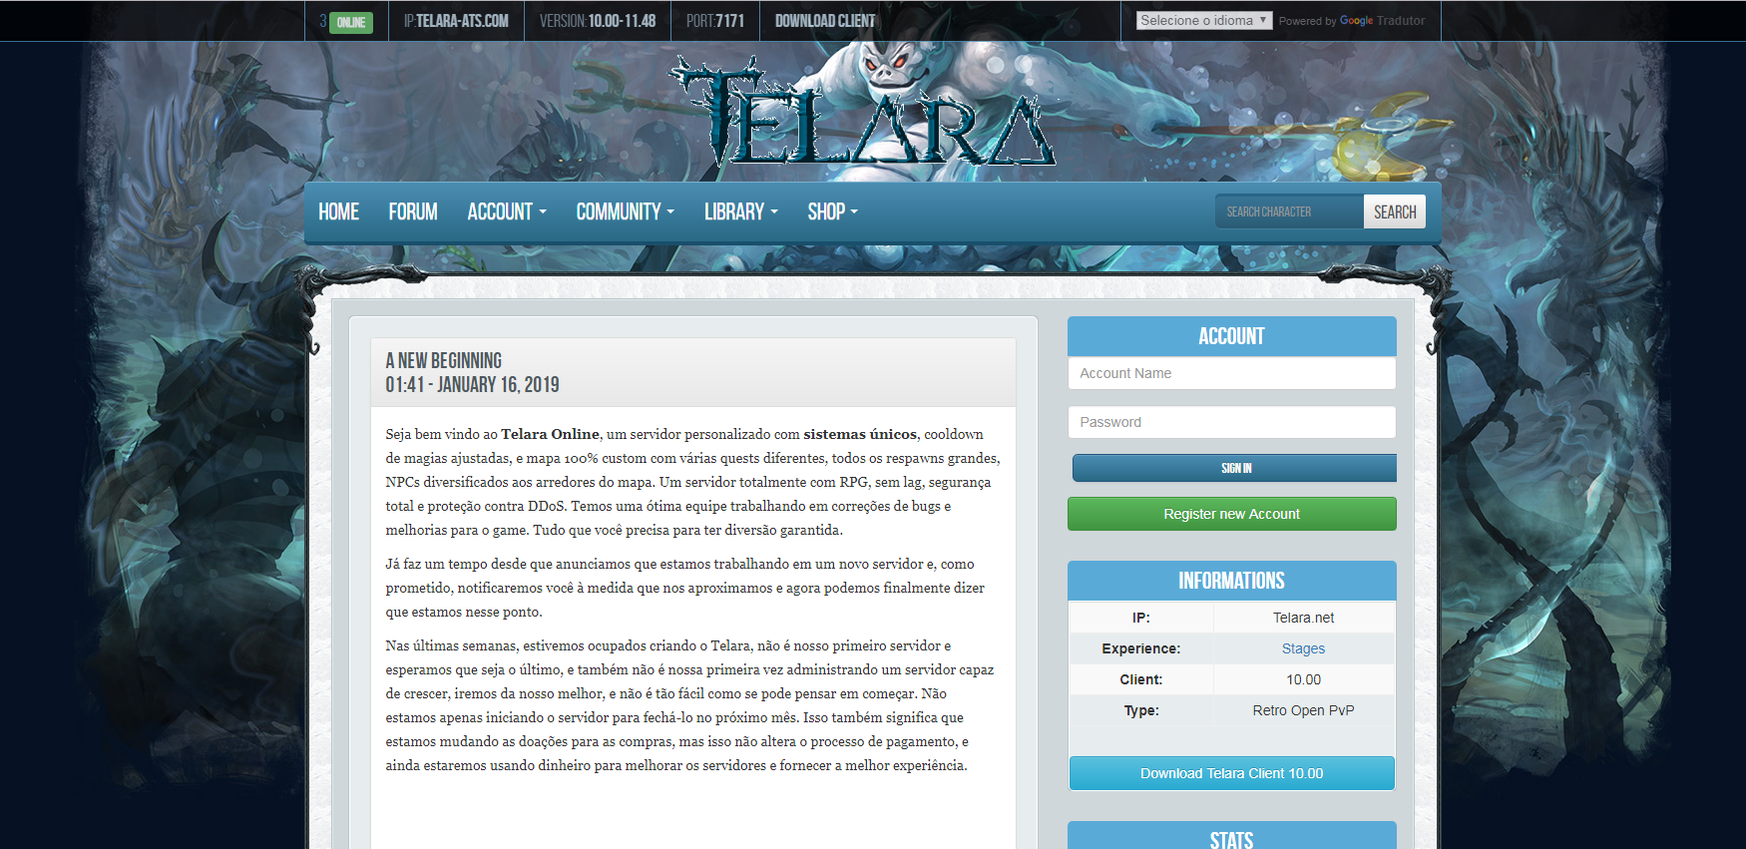Click the Informations panel header
Image resolution: width=1746 pixels, height=849 pixels.
tap(1232, 581)
